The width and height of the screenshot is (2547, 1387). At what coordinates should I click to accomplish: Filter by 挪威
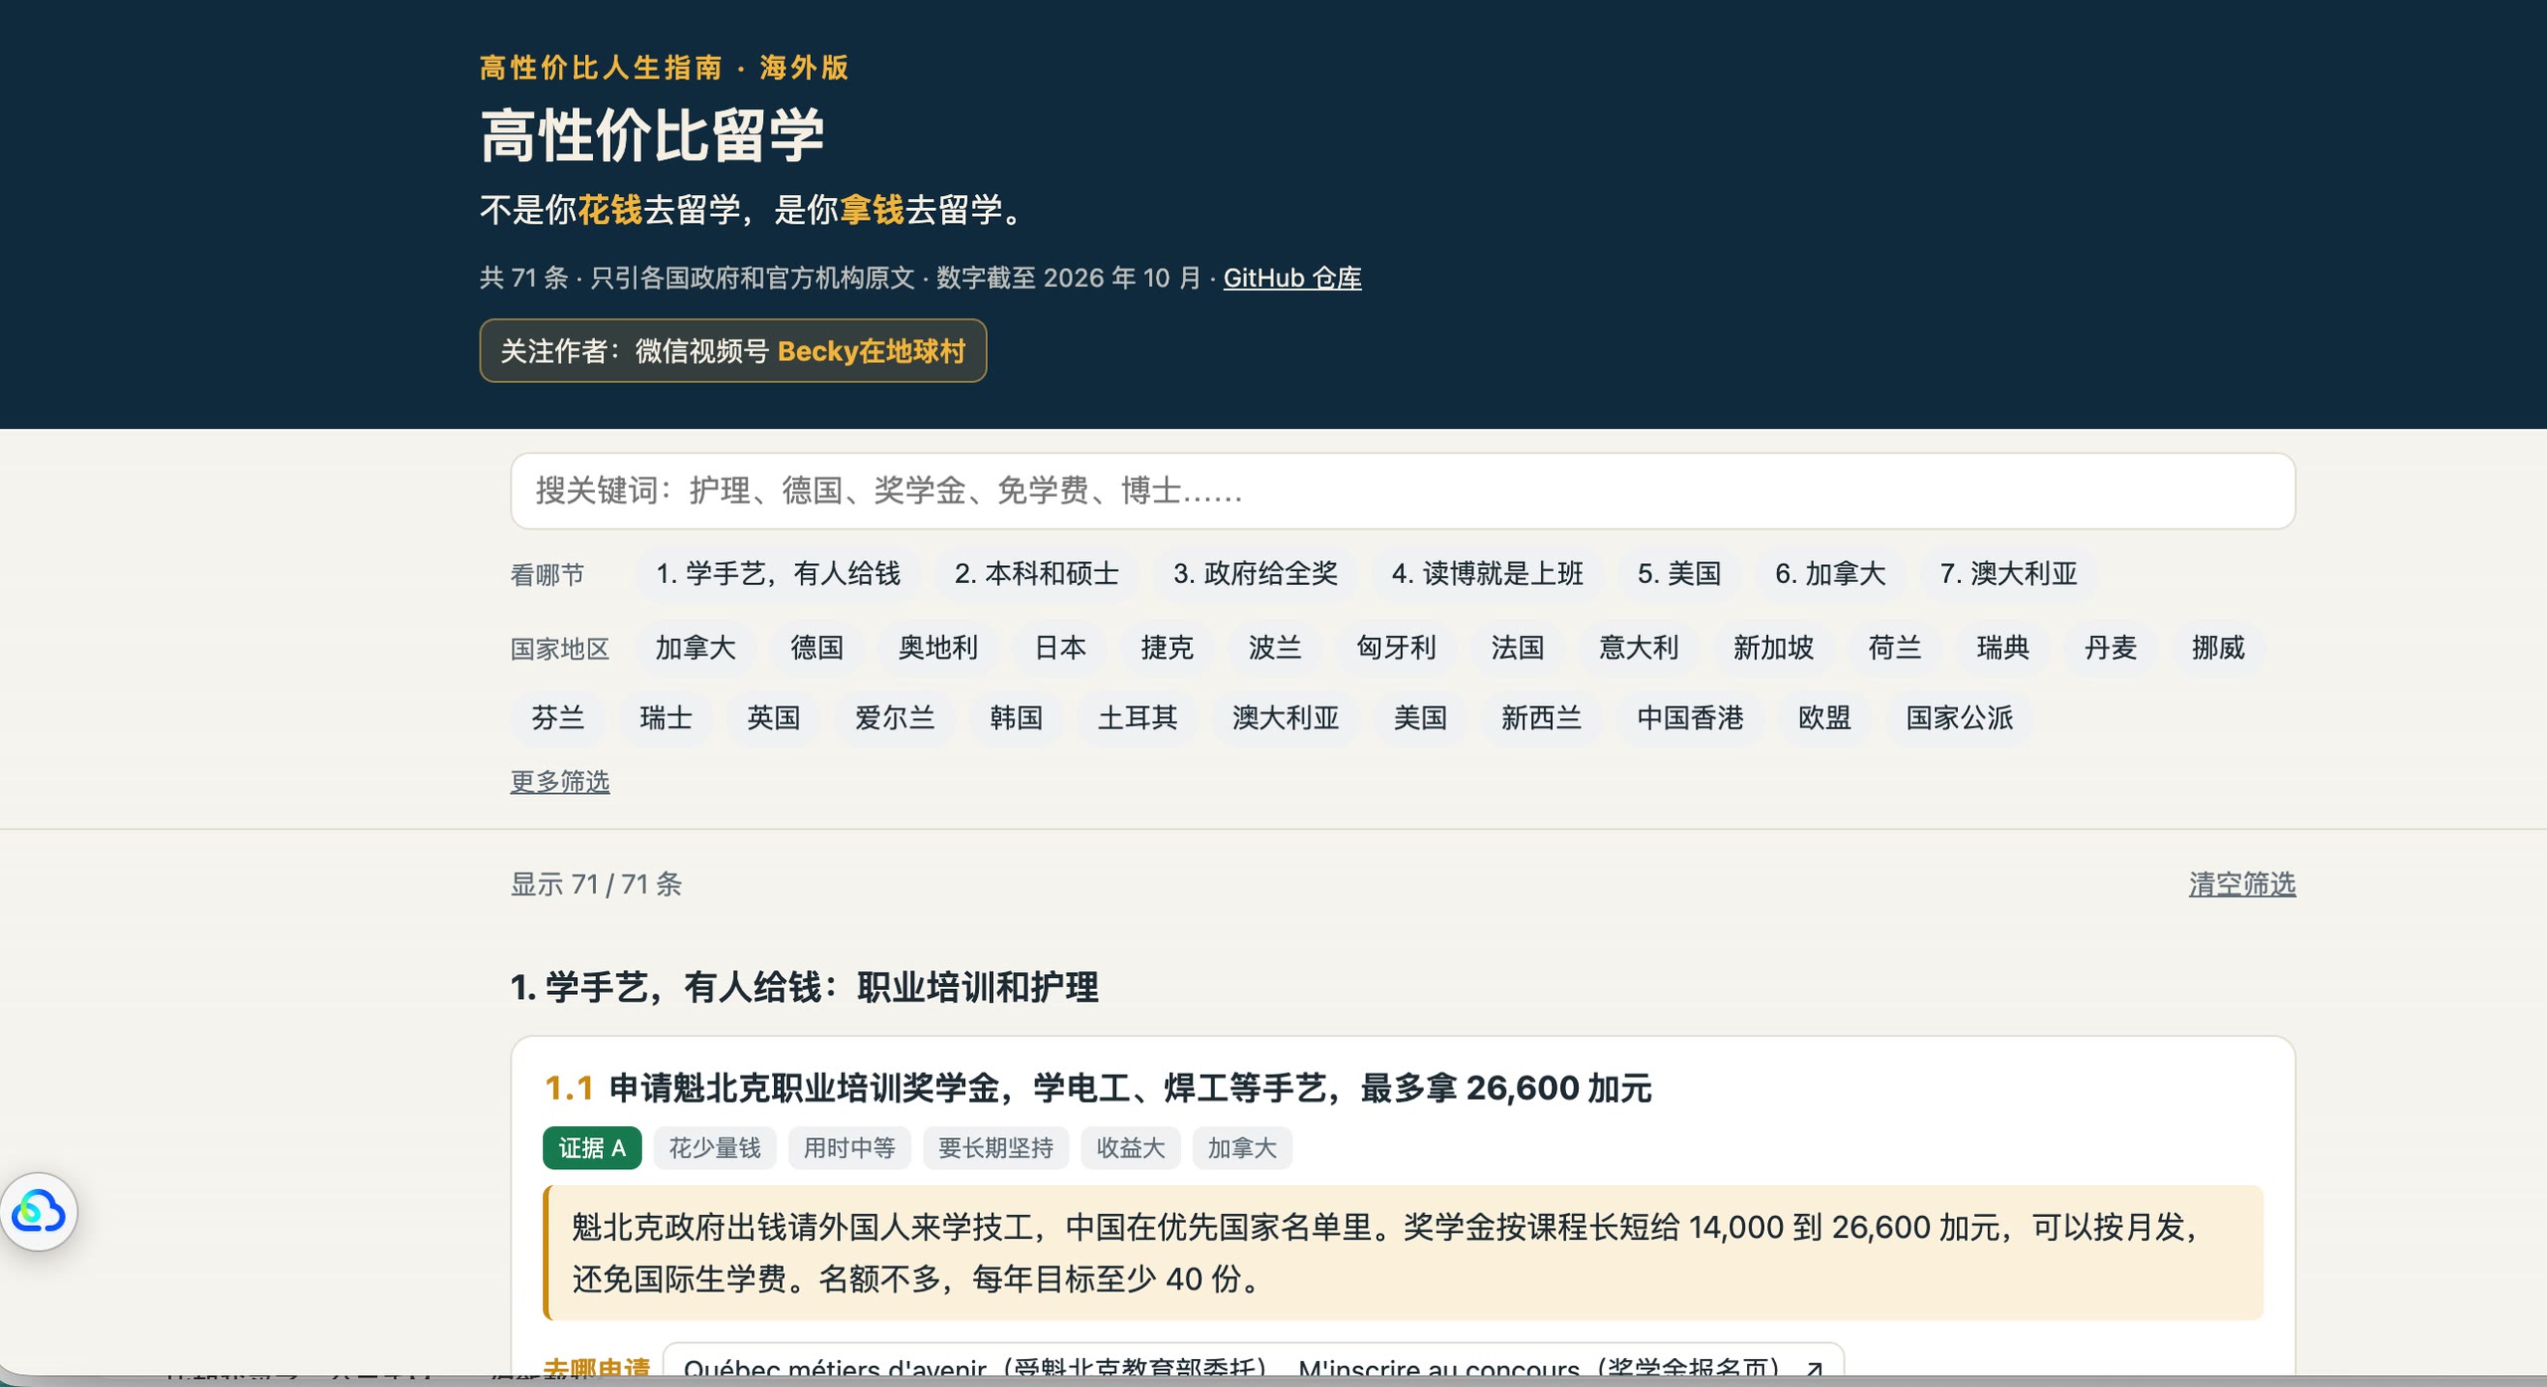2219,648
